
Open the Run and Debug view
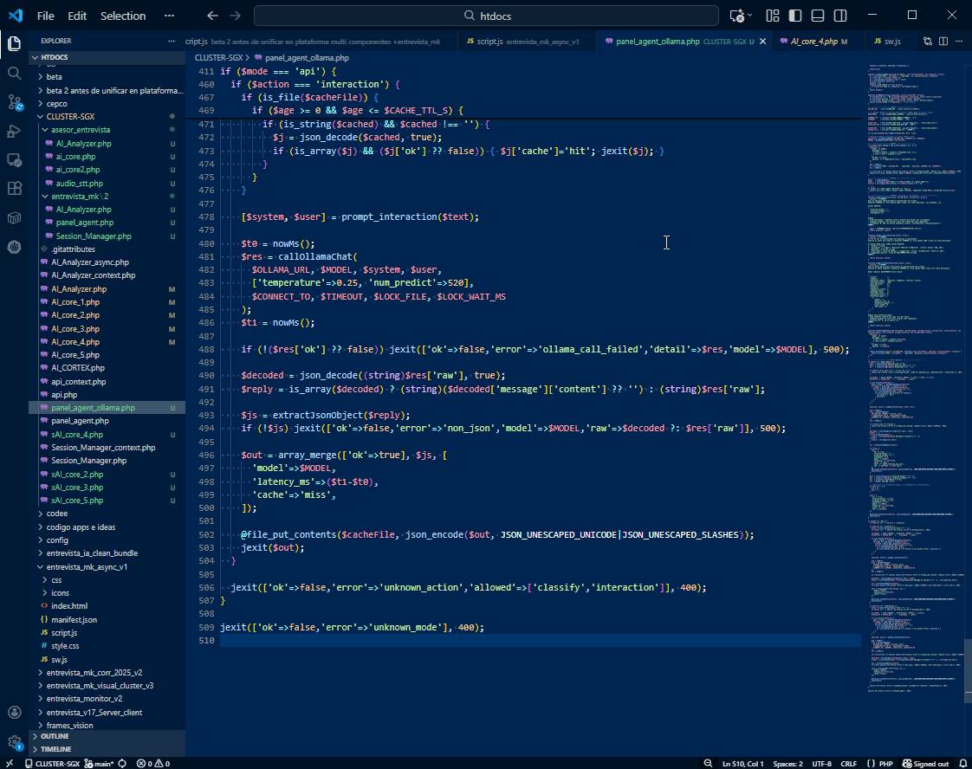pyautogui.click(x=14, y=131)
